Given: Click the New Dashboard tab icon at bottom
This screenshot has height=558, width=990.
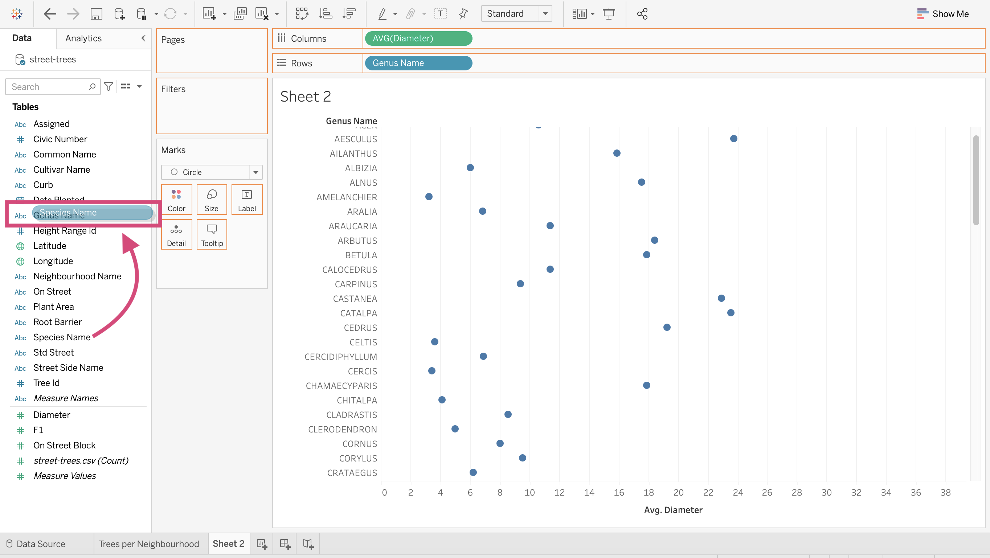Looking at the screenshot, I should (x=285, y=544).
